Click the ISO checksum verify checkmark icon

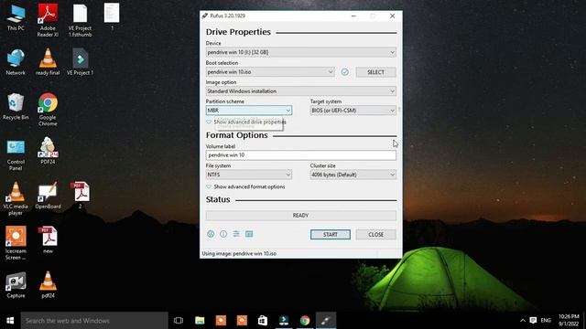pyautogui.click(x=344, y=72)
